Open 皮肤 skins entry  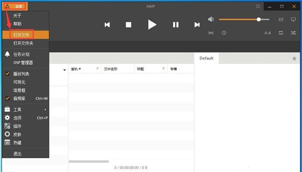(x=26, y=135)
